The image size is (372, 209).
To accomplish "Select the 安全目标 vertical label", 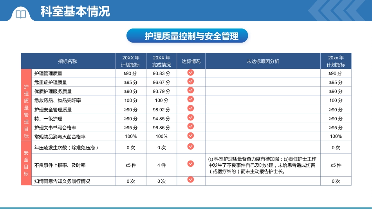I will click(26, 163).
